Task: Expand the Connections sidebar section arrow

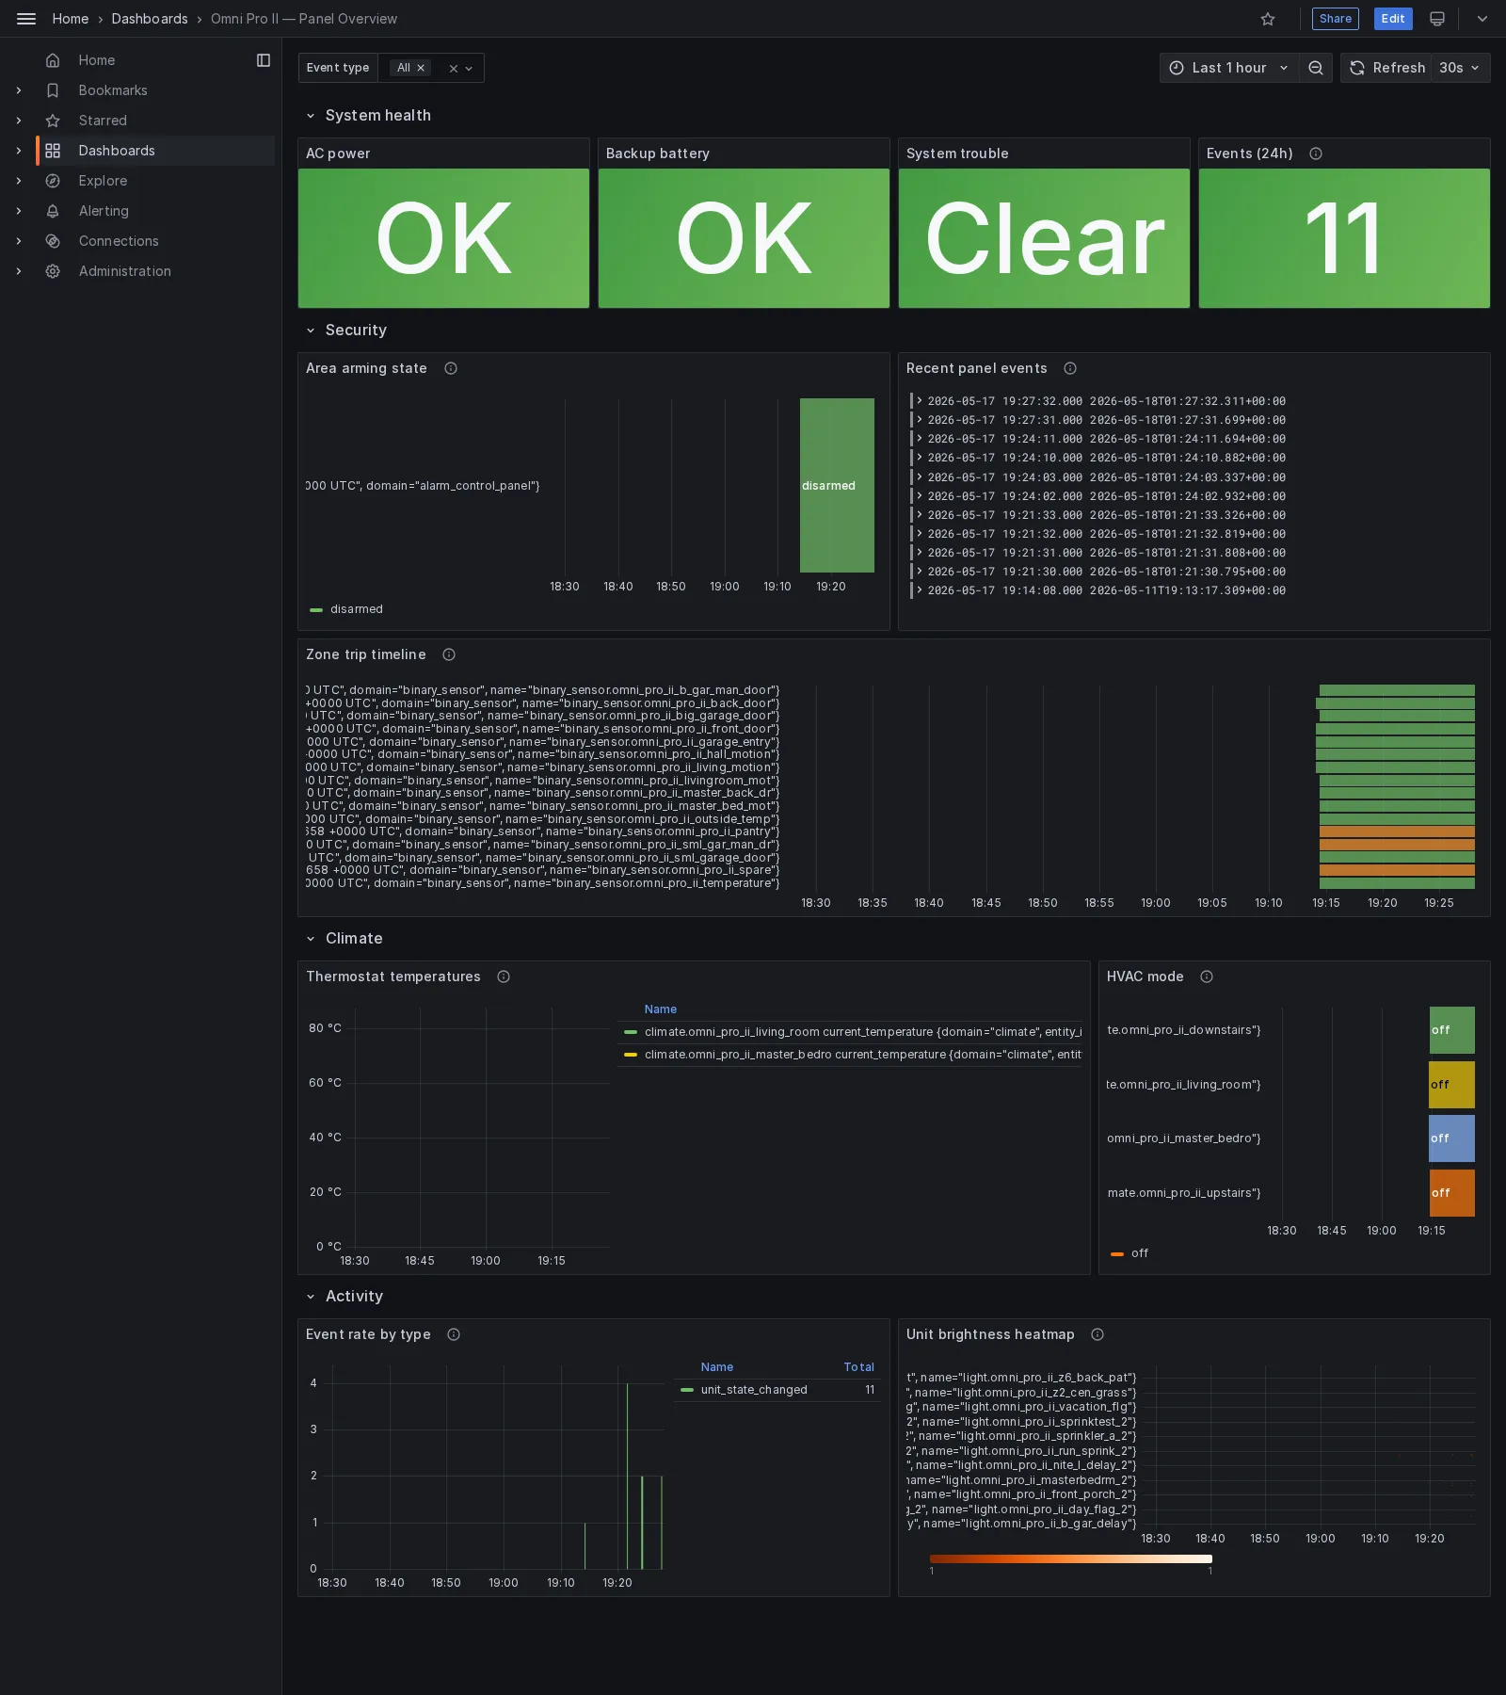Action: click(19, 241)
